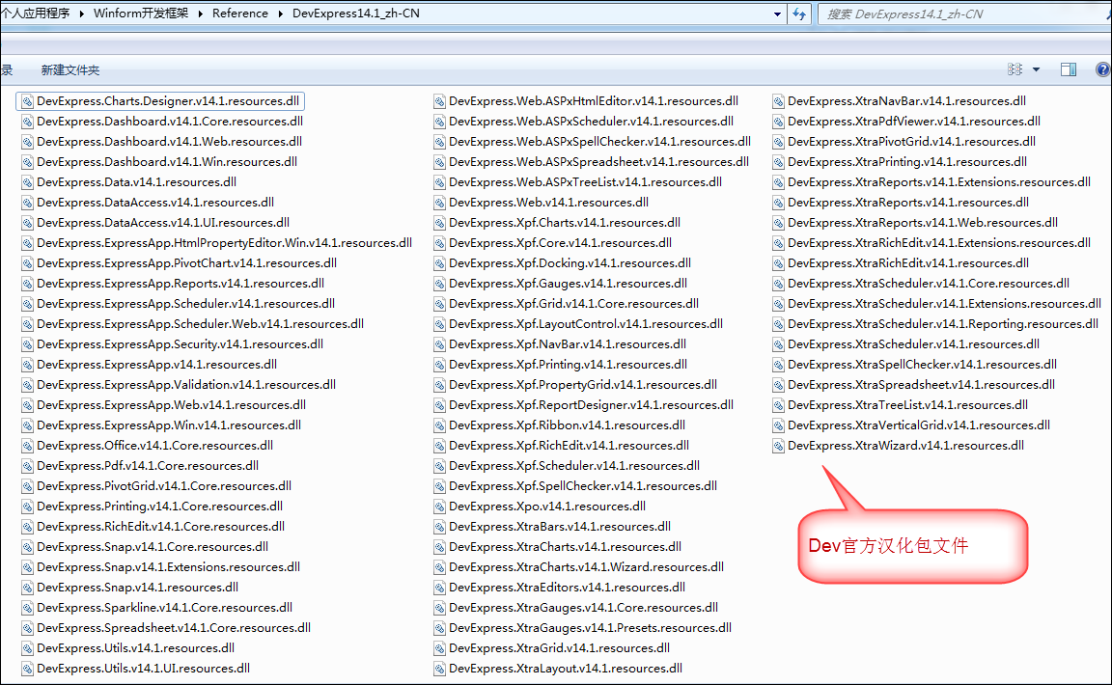Expand the arrow after Winform开发框架 in breadcrumb
The image size is (1112, 685).
[x=201, y=14]
